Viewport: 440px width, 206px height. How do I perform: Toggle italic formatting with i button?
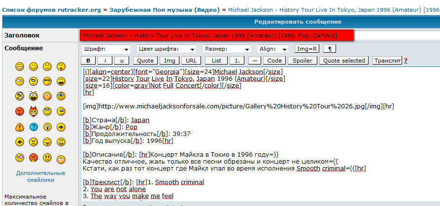click(x=105, y=61)
